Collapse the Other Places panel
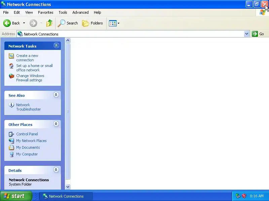Viewport: 269px width, 201px height. [x=56, y=124]
